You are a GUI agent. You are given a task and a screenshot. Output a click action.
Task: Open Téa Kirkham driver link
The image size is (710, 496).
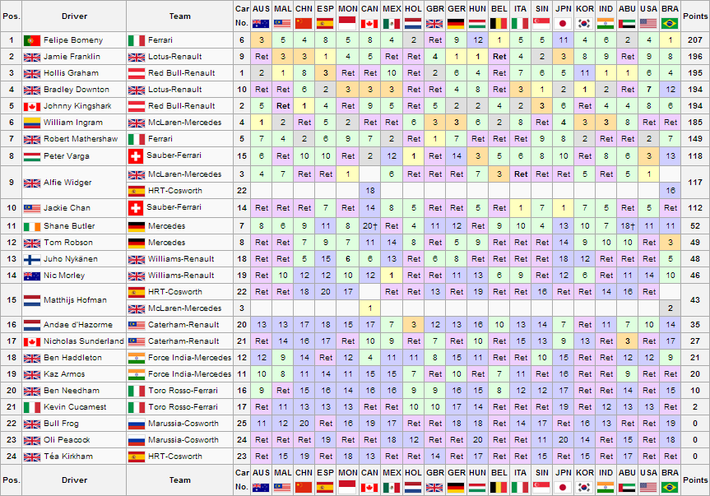pyautogui.click(x=68, y=457)
